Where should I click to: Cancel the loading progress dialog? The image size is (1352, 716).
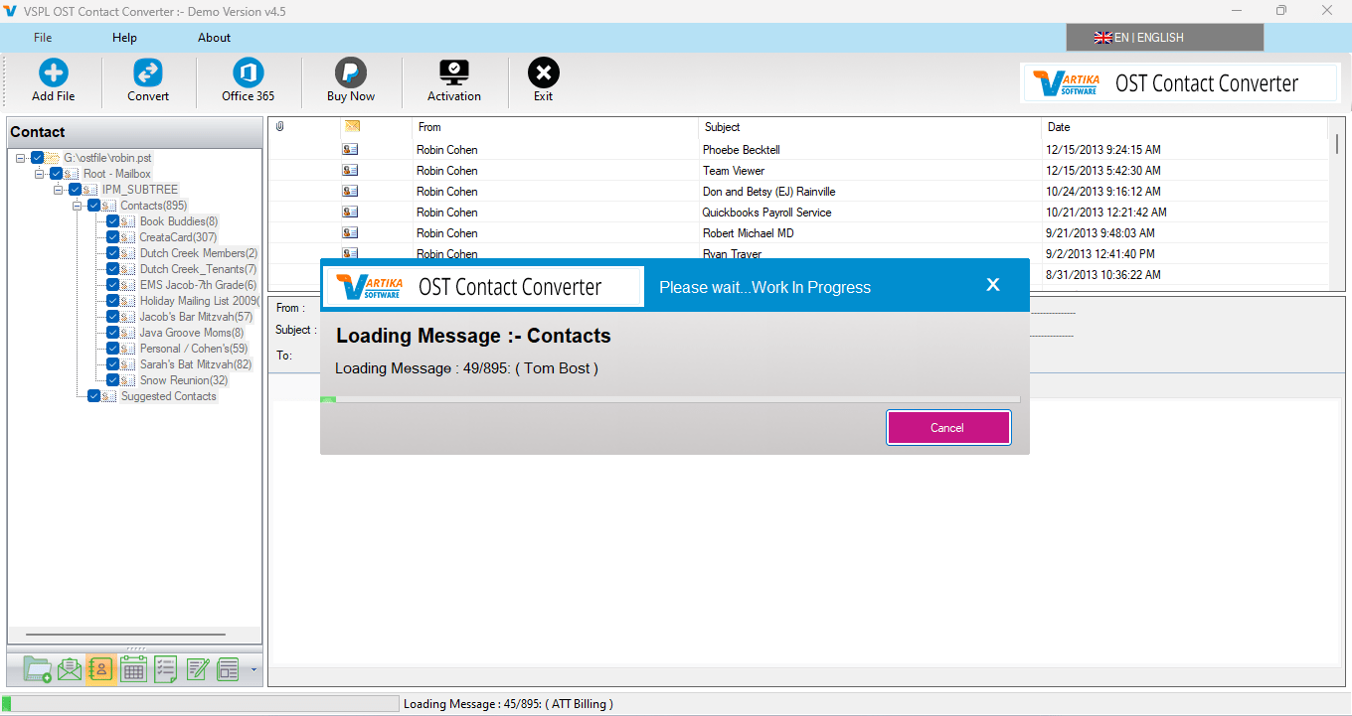948,428
